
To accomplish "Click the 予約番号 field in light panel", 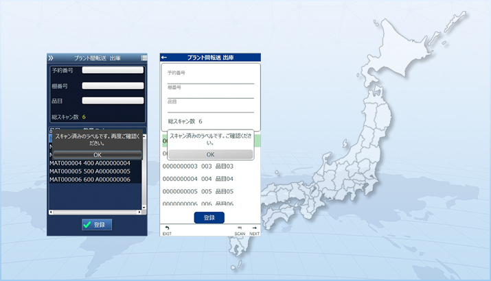I will pos(210,79).
